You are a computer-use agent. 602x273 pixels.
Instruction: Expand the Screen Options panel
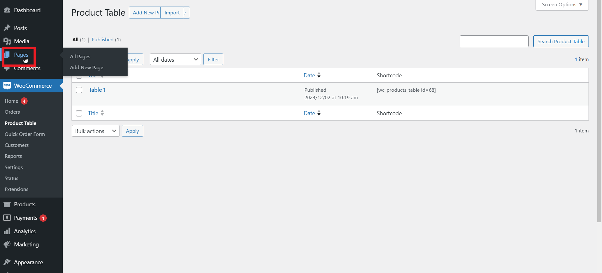(562, 5)
